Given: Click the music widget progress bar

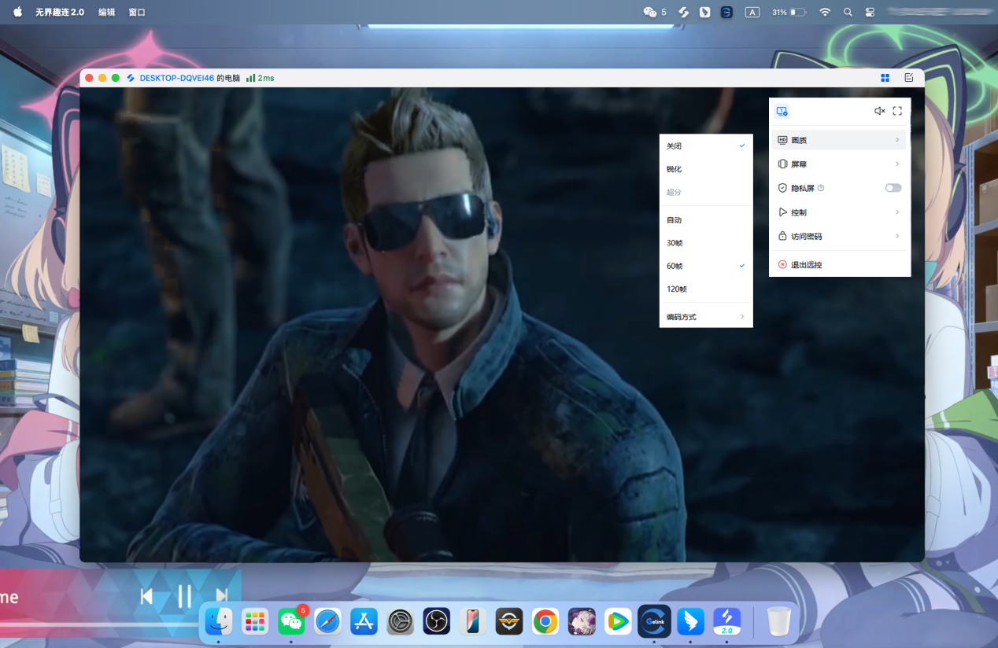Looking at the screenshot, I should tap(100, 624).
